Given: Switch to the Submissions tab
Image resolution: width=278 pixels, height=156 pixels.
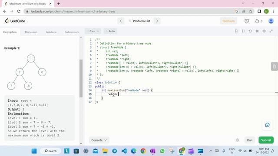Looking at the screenshot, I should [72, 32].
